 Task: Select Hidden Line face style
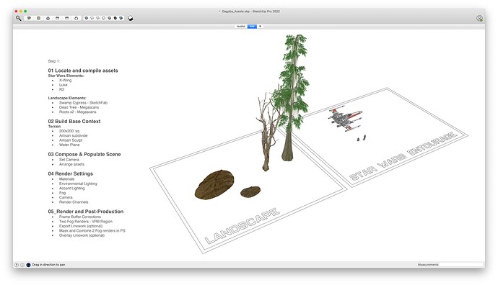point(103,19)
